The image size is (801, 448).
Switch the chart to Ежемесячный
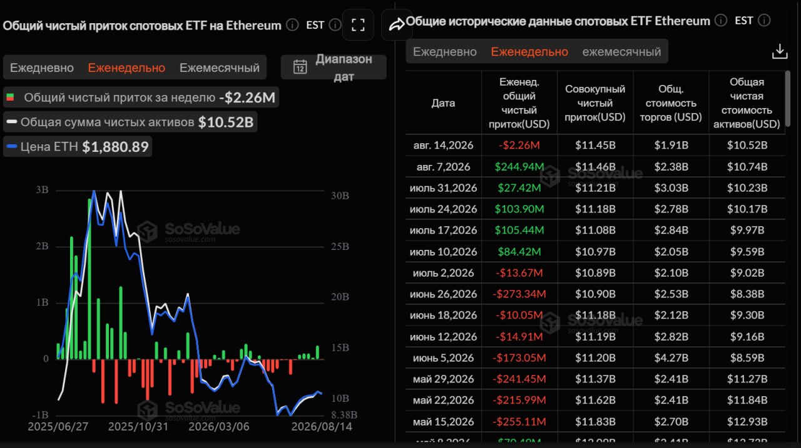click(x=220, y=67)
